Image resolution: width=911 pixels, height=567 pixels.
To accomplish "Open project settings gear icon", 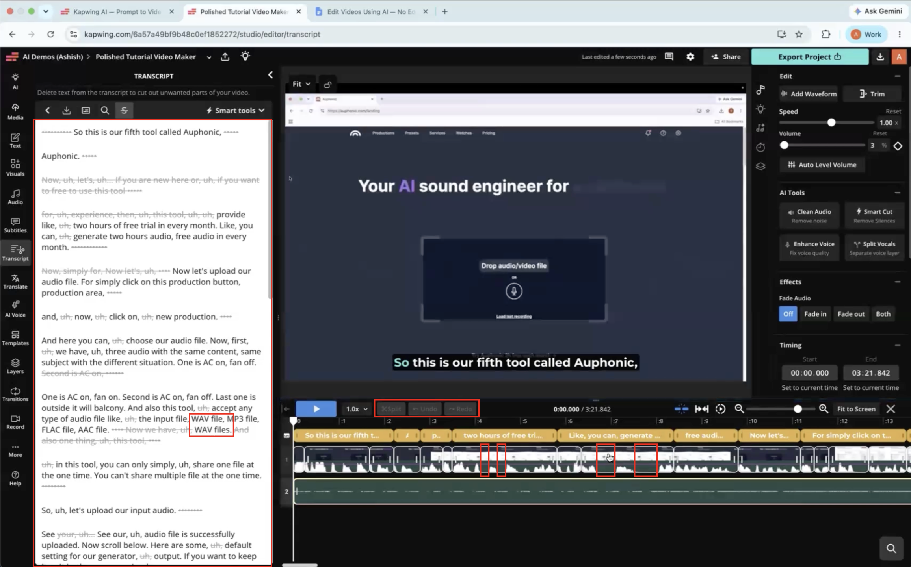I will [690, 57].
